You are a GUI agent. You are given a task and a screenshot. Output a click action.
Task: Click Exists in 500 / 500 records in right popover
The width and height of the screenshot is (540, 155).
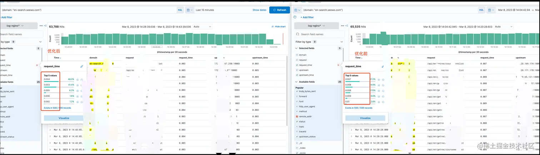click(359, 108)
